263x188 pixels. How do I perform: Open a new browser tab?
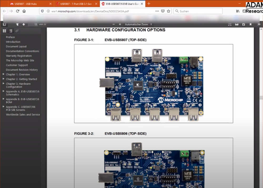[x=149, y=4]
